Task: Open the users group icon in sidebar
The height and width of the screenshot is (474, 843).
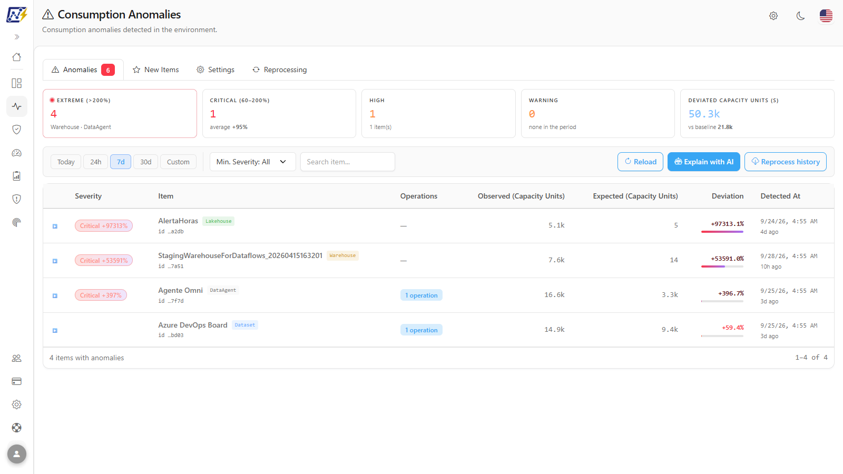Action: click(x=17, y=358)
